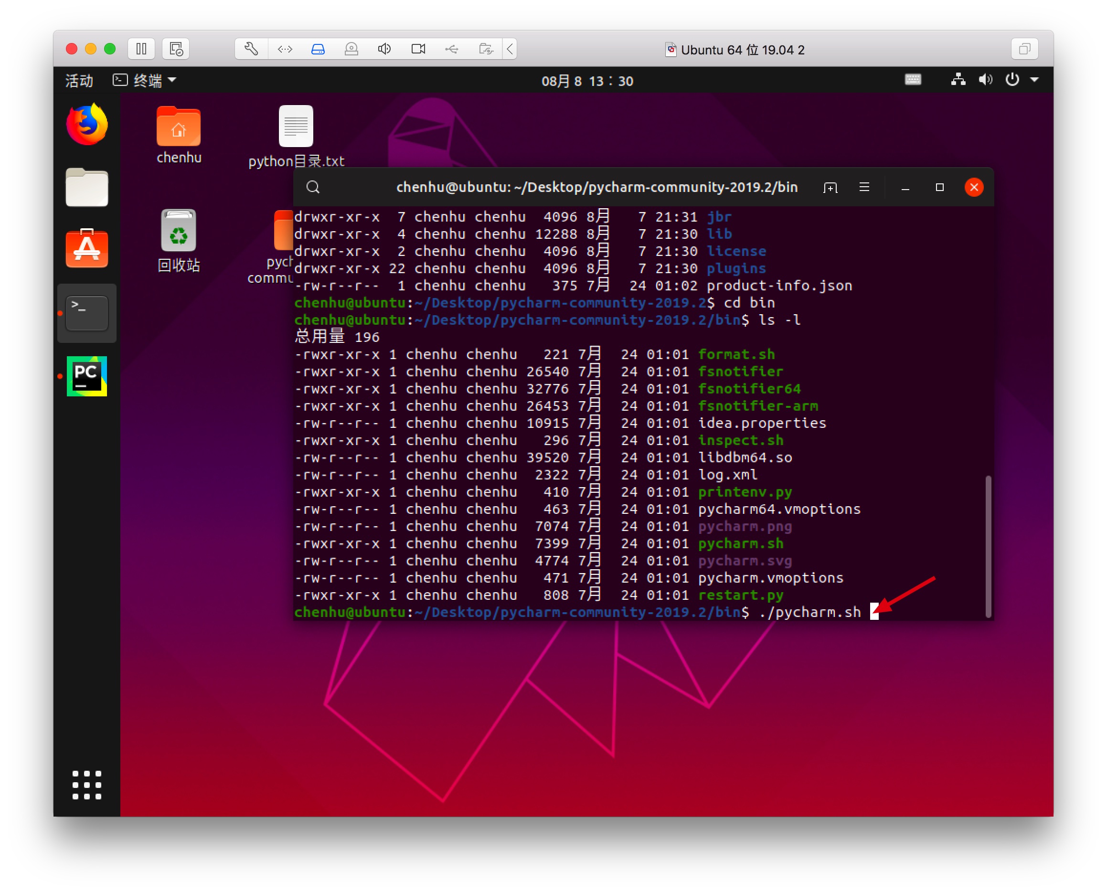Open Firefox from the Ubuntu dock
The height and width of the screenshot is (893, 1107).
(x=87, y=125)
